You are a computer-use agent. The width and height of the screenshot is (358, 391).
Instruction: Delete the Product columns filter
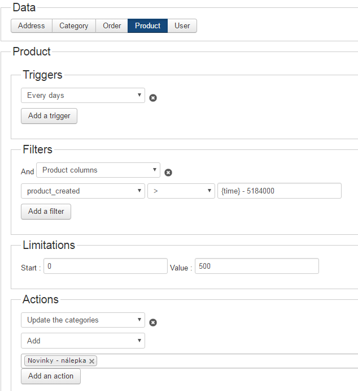click(x=168, y=173)
